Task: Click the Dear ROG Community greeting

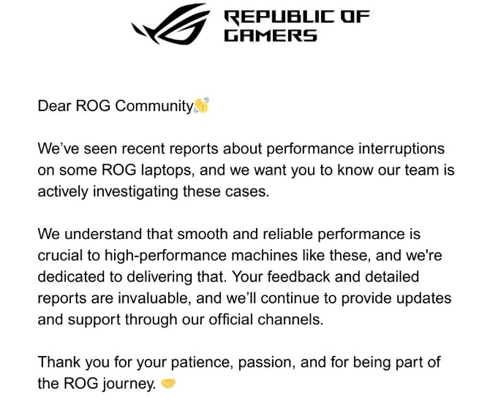Action: coord(115,107)
